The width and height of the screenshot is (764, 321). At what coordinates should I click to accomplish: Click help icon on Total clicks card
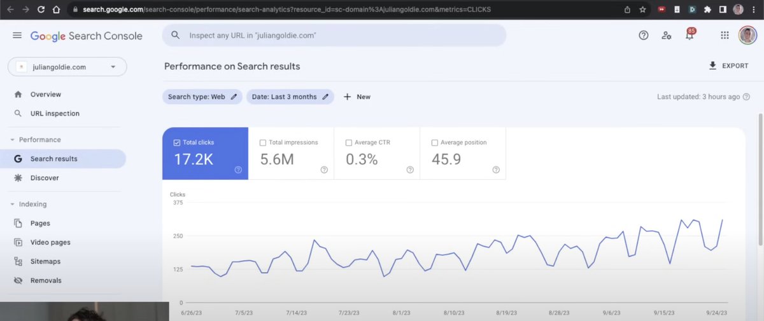point(238,170)
